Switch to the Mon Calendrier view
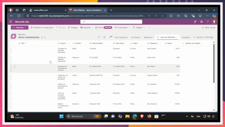This screenshot has width=225, height=127. (121, 37)
